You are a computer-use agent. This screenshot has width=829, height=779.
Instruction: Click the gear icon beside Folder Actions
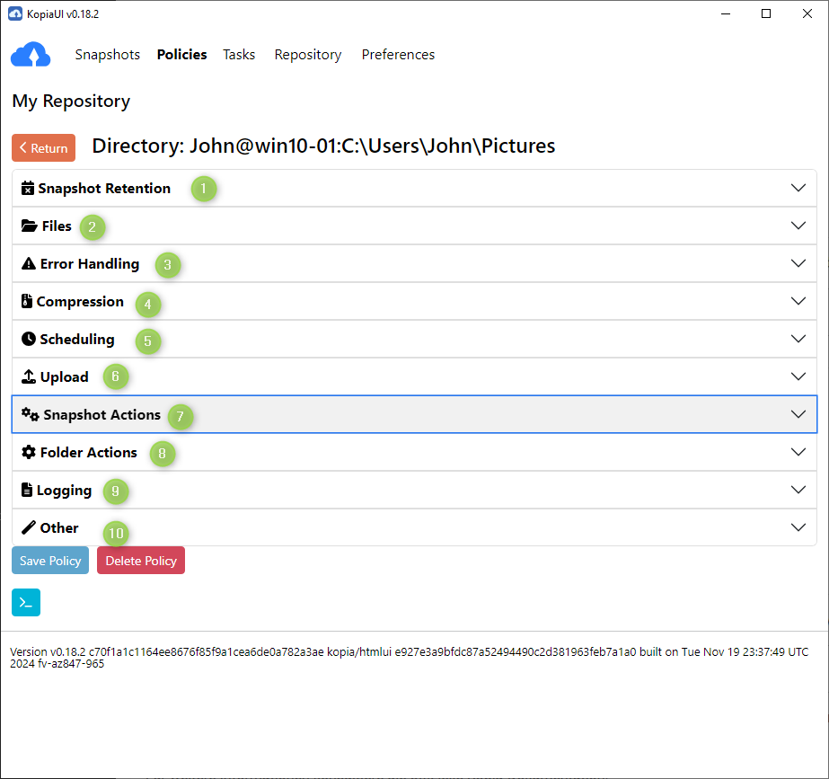click(x=29, y=452)
